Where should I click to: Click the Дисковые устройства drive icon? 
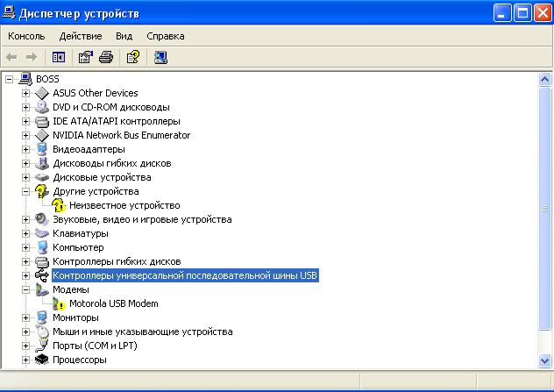tap(42, 177)
